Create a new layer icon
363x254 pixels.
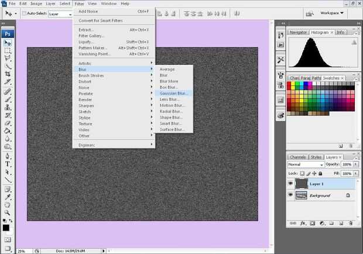(x=341, y=223)
